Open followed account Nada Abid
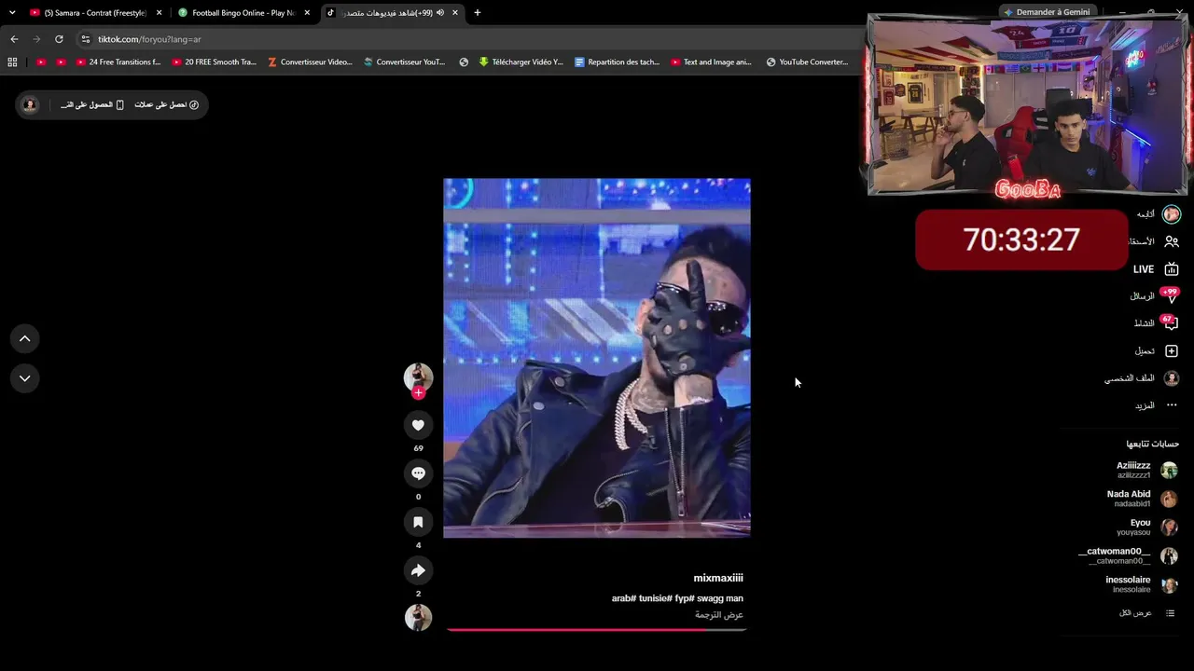 click(x=1142, y=499)
